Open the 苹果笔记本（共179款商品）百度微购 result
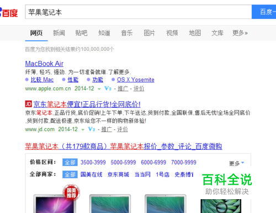Screen dimensions: 276x213 124,147
